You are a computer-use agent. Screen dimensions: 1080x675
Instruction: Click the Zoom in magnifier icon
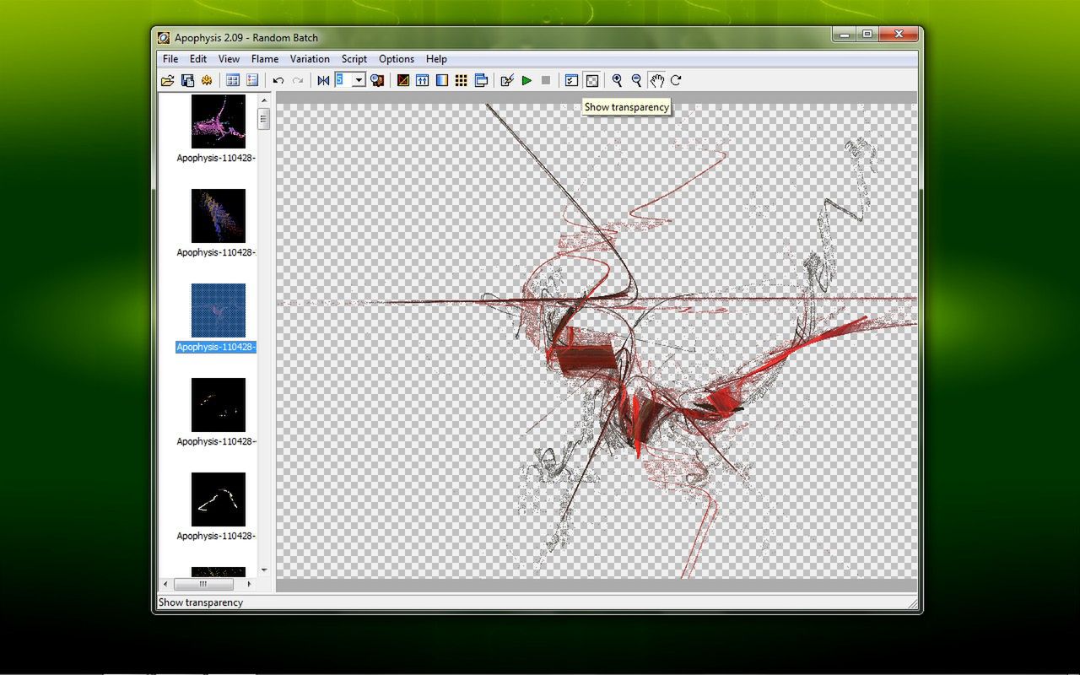coord(617,80)
